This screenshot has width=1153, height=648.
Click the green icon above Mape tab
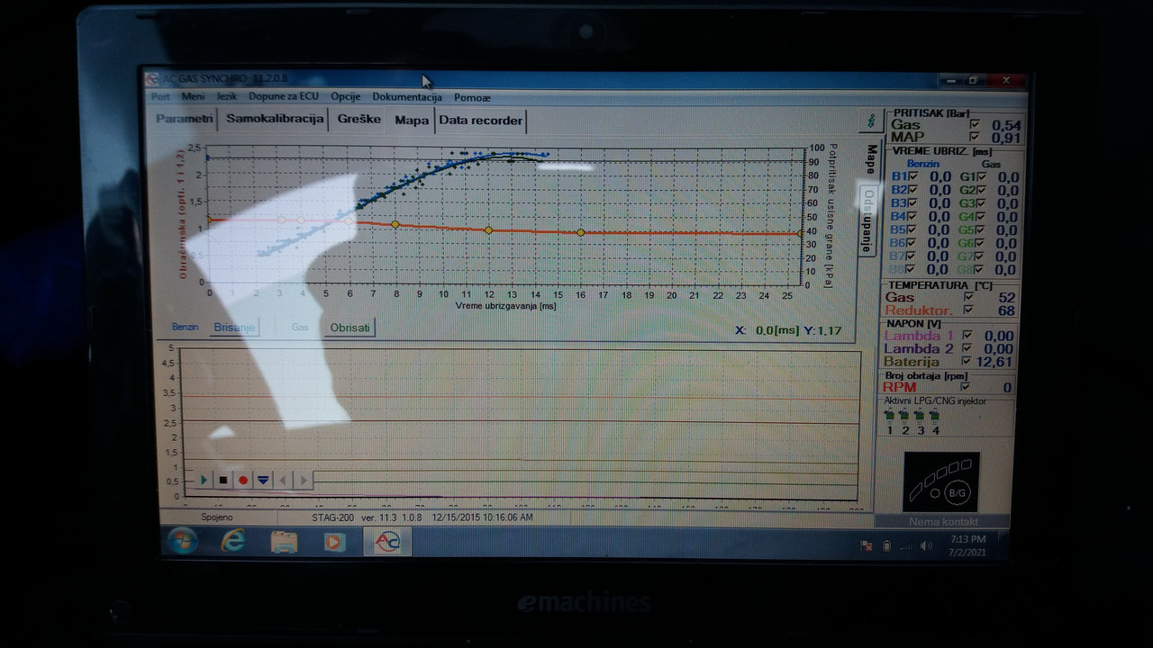(870, 120)
